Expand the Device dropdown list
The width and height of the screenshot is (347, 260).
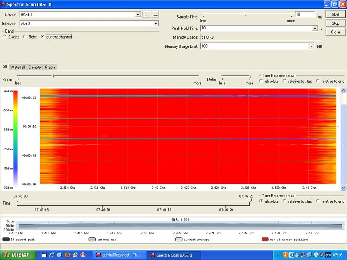pyautogui.click(x=138, y=15)
